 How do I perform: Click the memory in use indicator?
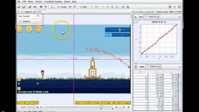pos(169,12)
